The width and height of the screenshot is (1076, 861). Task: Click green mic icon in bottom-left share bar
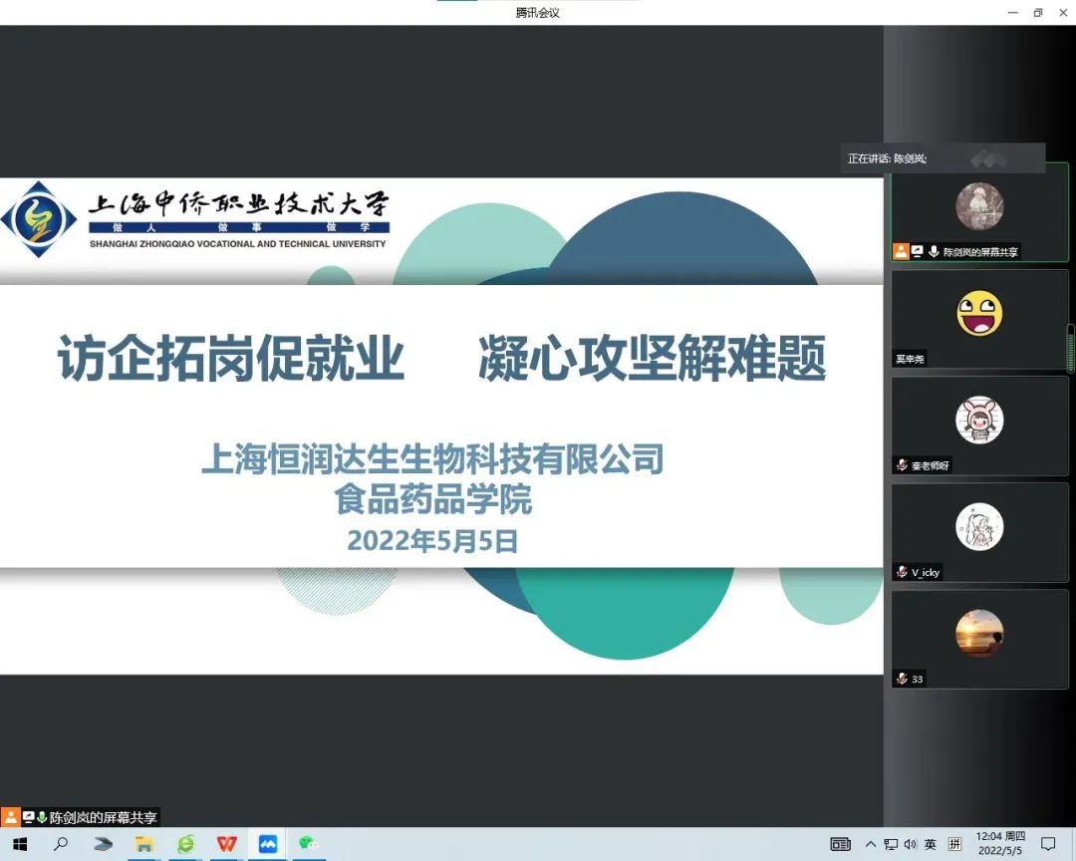pyautogui.click(x=42, y=817)
